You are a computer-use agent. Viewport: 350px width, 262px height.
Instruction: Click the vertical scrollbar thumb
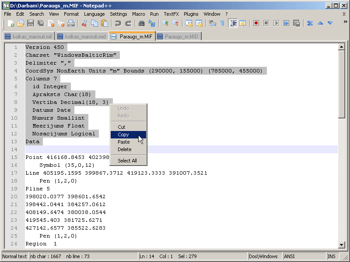342,84
